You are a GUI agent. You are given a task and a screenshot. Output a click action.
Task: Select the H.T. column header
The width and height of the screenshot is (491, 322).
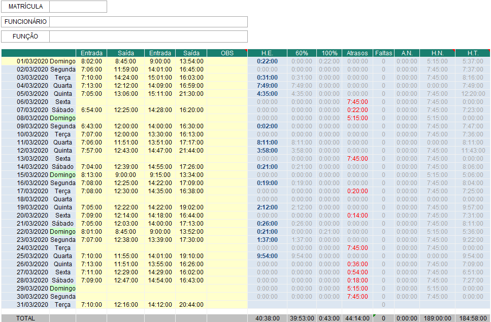[x=473, y=53]
